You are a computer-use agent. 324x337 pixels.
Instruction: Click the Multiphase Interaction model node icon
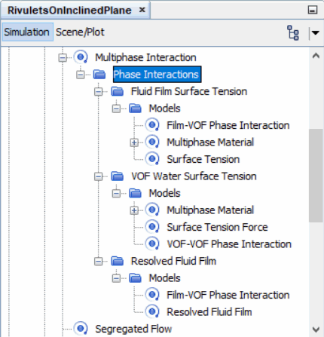click(81, 57)
